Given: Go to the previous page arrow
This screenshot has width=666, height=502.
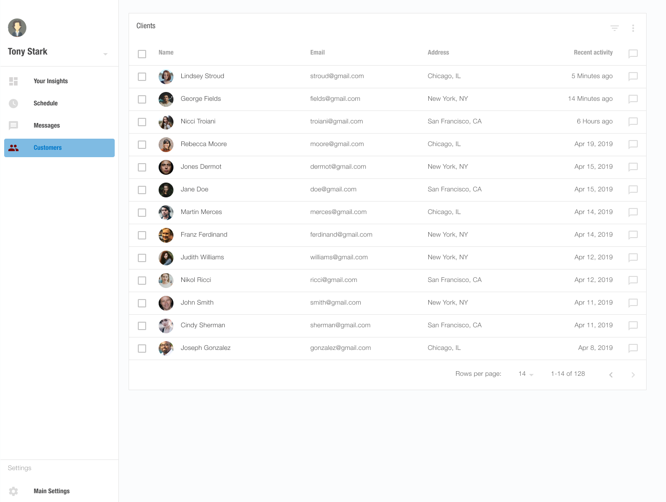Looking at the screenshot, I should tap(611, 375).
